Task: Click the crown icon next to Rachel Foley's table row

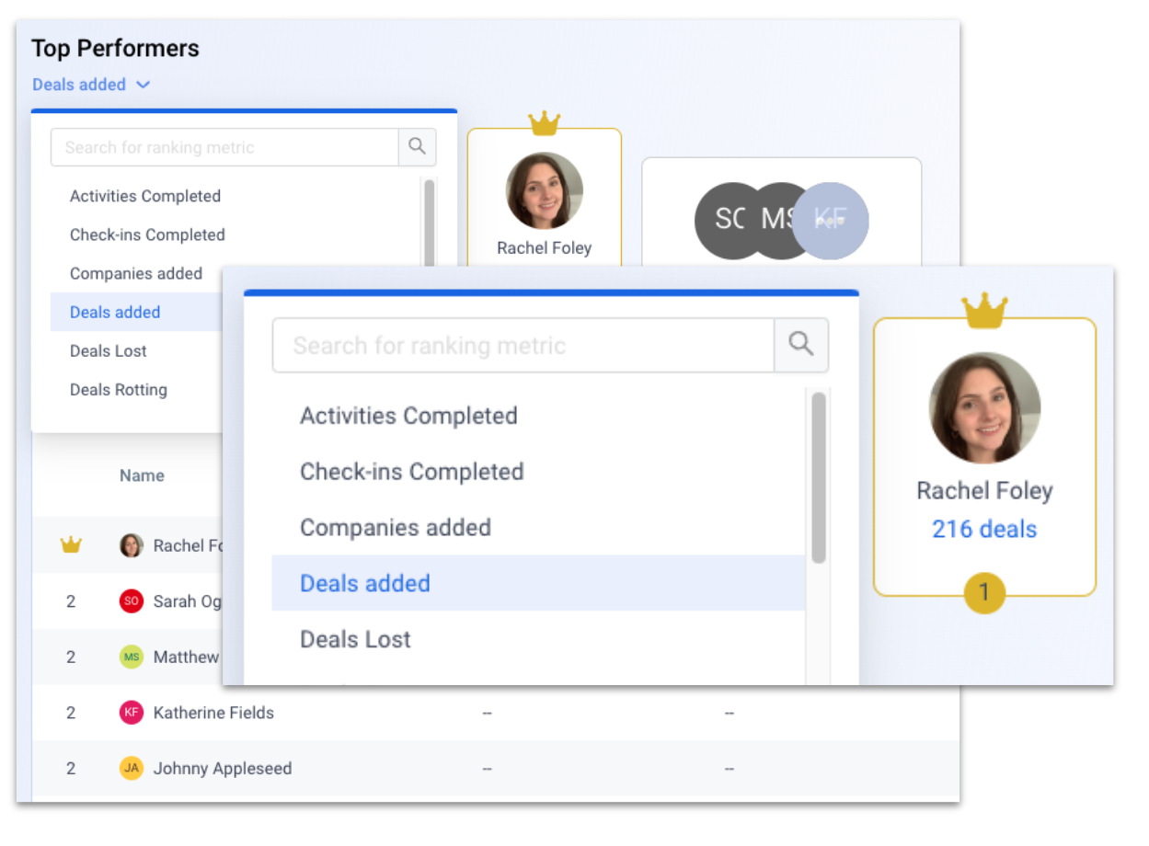Action: pyautogui.click(x=72, y=544)
